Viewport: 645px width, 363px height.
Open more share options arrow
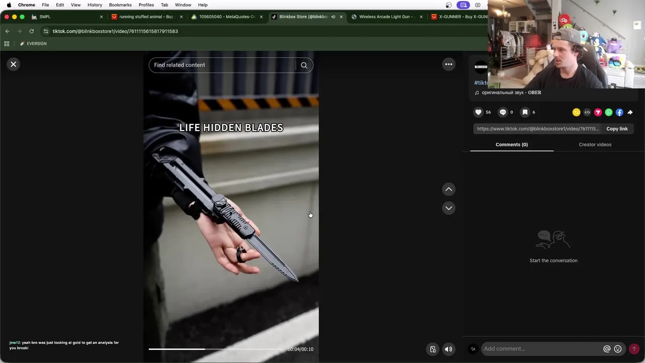click(x=630, y=112)
